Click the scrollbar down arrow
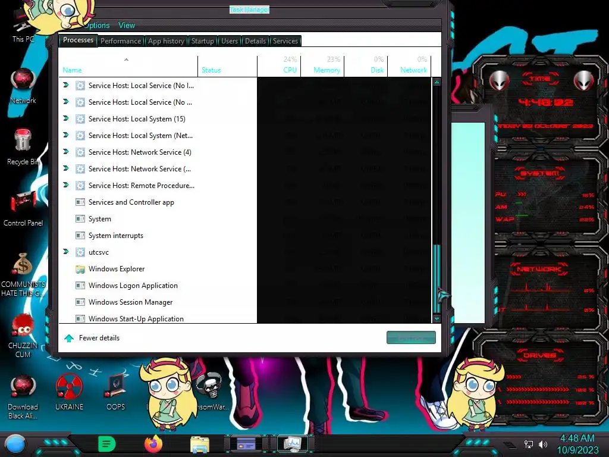 pos(437,319)
